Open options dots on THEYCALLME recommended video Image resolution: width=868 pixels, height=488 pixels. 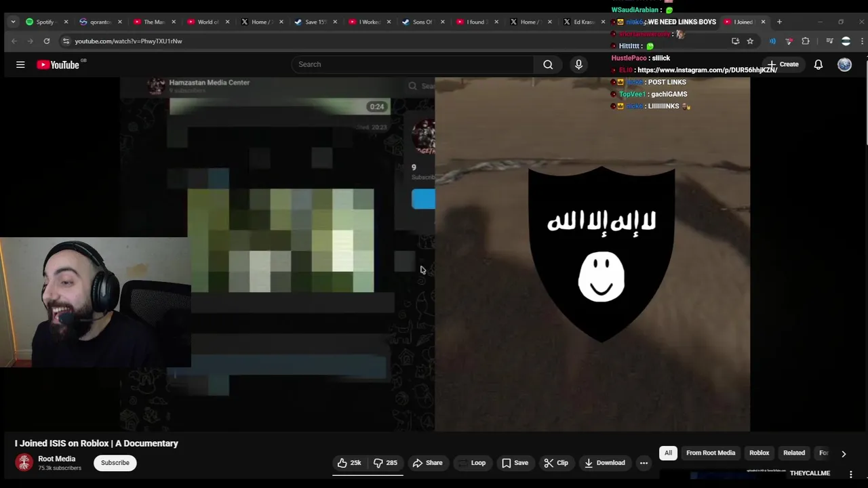tap(851, 474)
